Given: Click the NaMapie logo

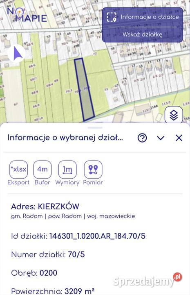Looking at the screenshot, I should click(27, 15).
